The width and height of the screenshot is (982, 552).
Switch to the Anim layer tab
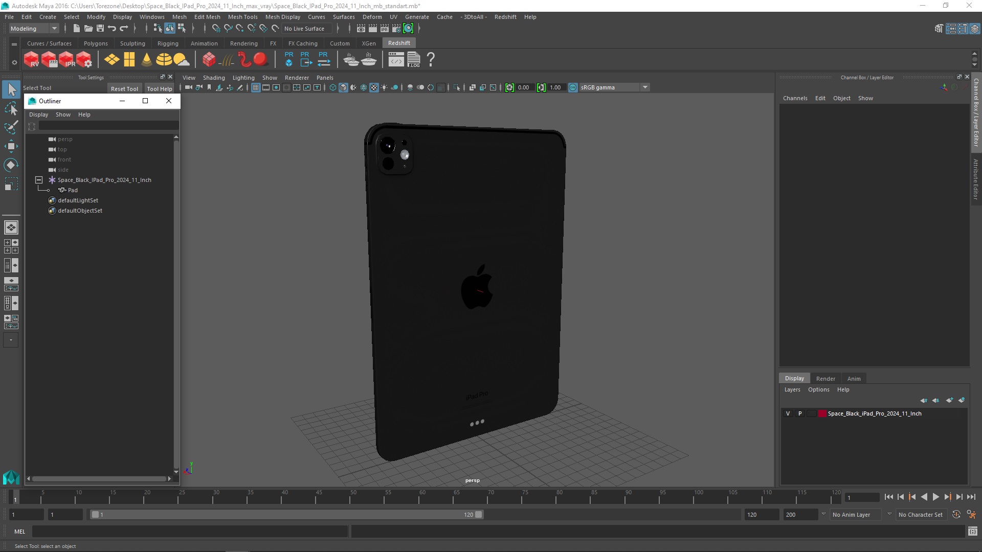[854, 379]
